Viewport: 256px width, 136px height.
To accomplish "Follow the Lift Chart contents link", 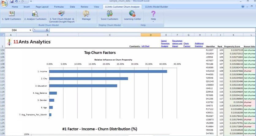I will 145,46.
